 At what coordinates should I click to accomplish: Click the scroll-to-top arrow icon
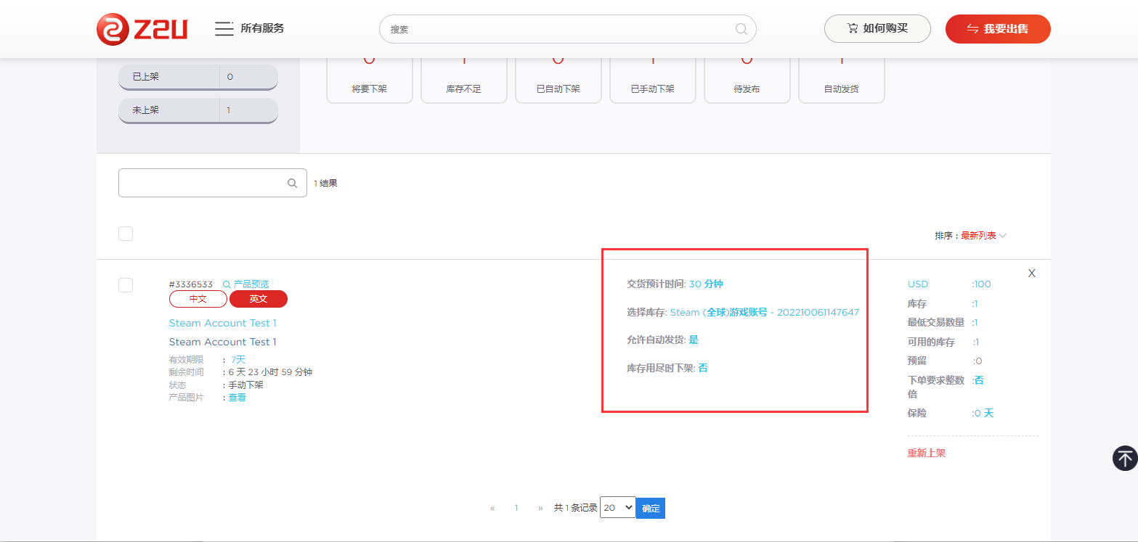1125,458
